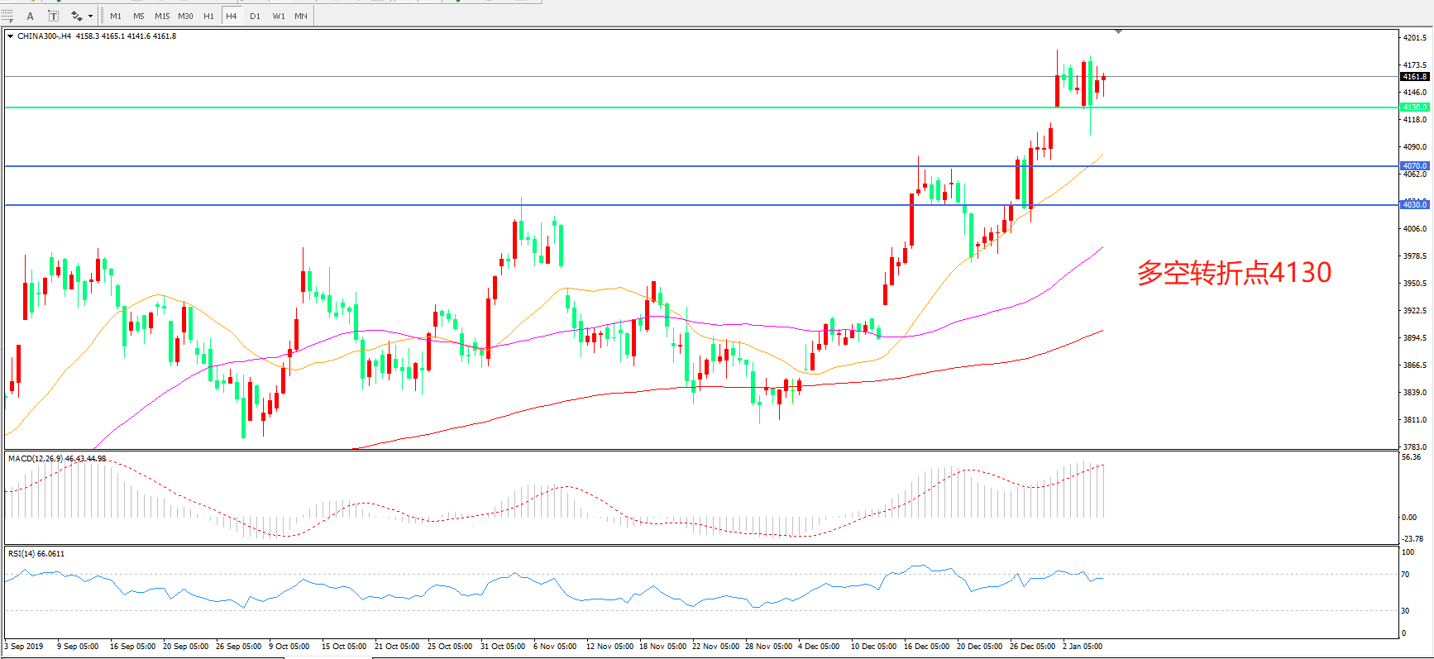
Task: Select the Text tool (letter A)
Action: point(31,16)
